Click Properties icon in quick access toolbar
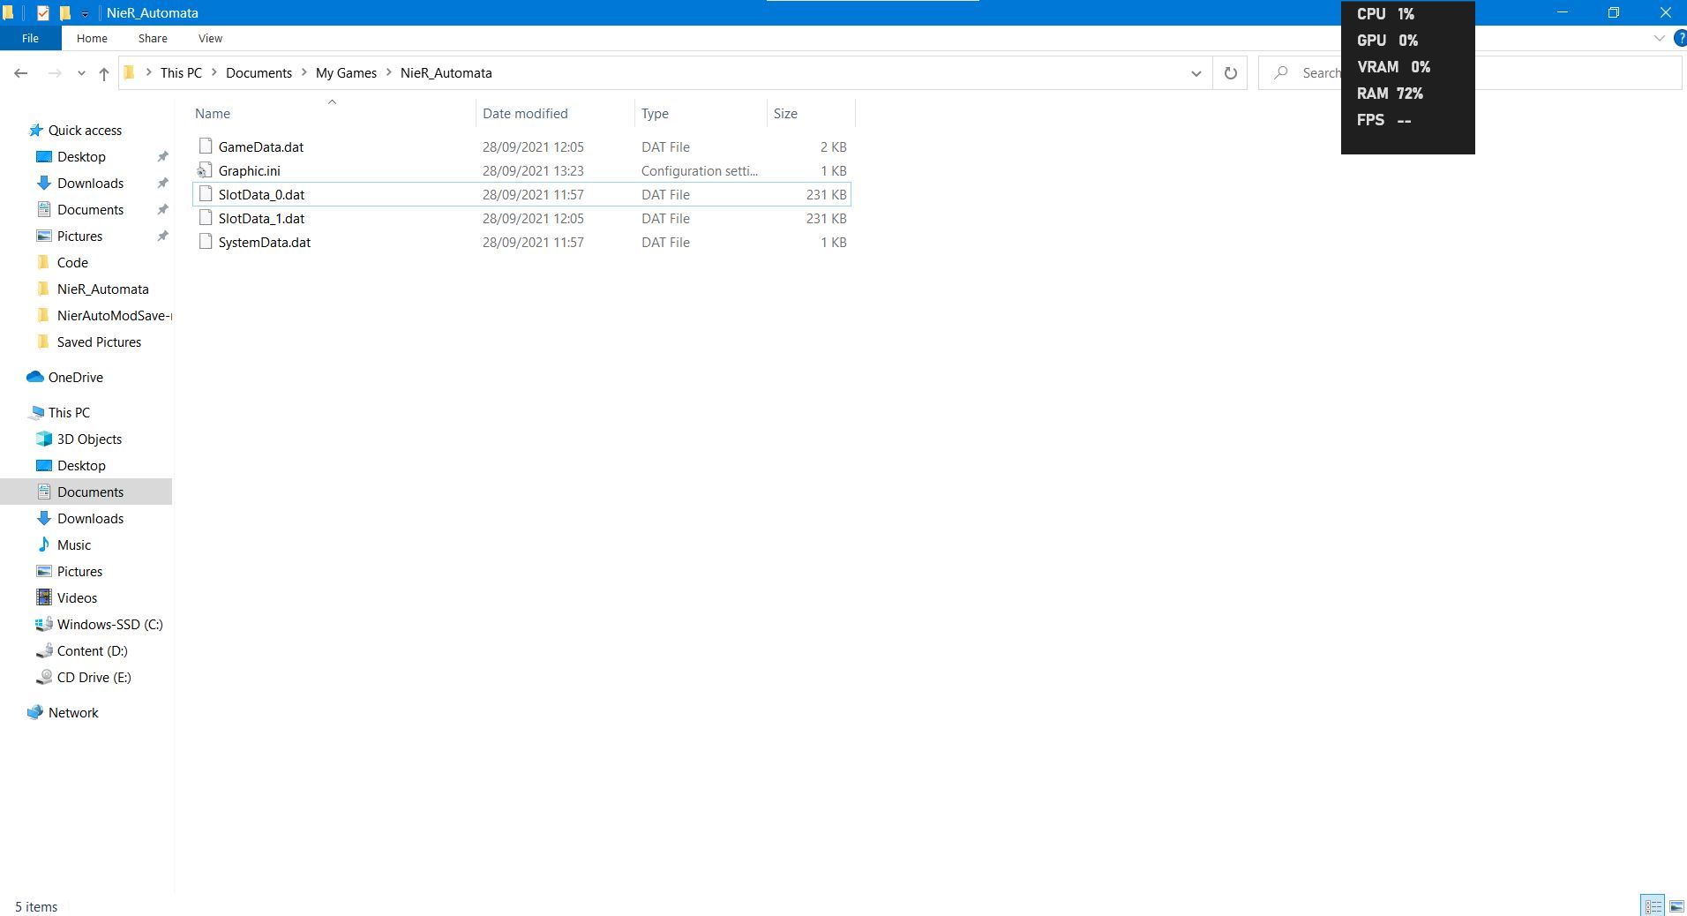The width and height of the screenshot is (1687, 916). point(42,13)
